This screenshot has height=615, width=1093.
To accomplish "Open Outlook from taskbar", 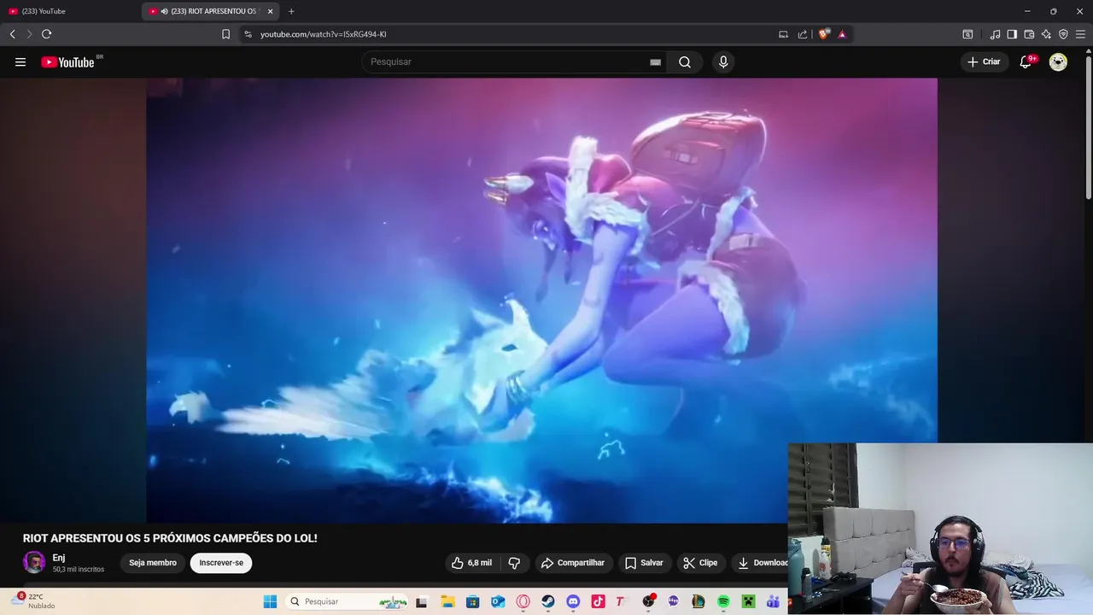I will tap(498, 601).
